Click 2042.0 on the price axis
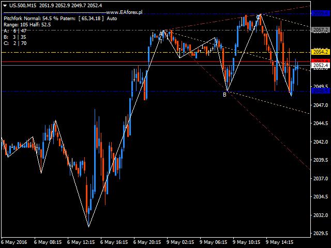This screenshot has width=331, height=248. [x=321, y=142]
